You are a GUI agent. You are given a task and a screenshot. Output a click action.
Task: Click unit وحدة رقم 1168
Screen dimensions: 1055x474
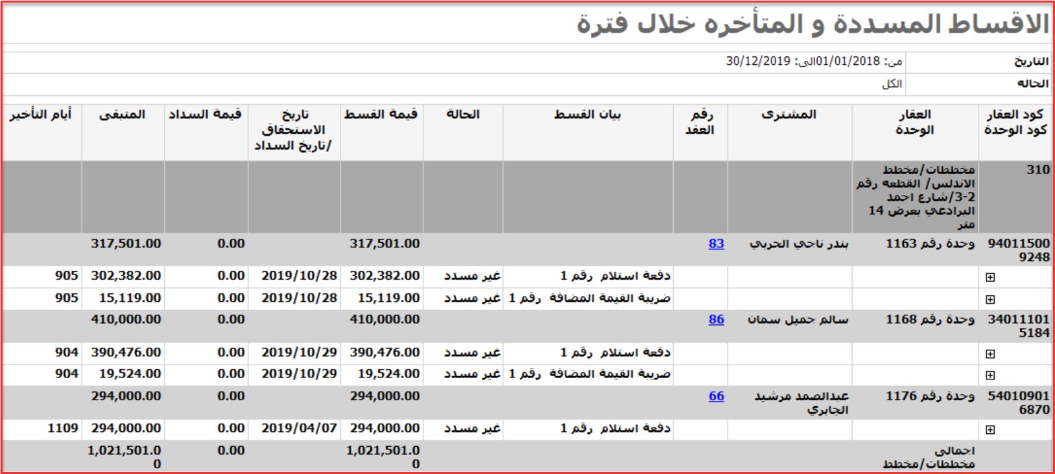click(930, 320)
